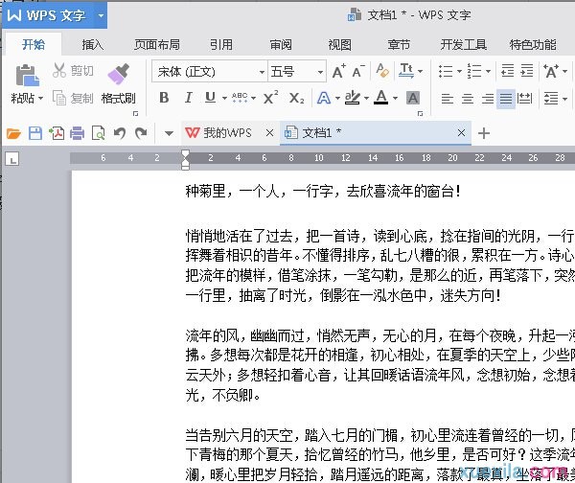
Task: Open the 页面布局 ribbon tab
Action: click(x=156, y=45)
